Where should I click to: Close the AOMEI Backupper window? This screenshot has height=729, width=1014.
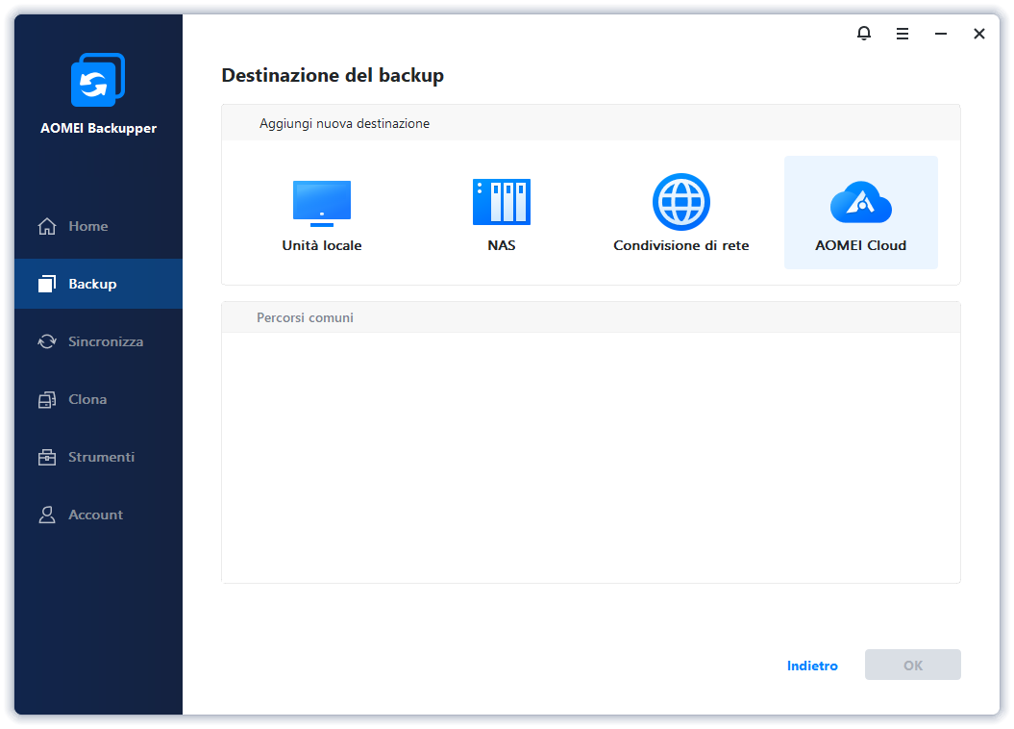click(x=978, y=34)
